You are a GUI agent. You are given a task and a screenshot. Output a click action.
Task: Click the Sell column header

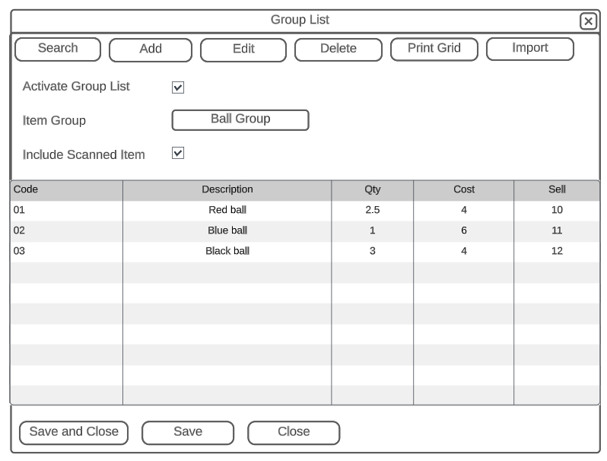[x=556, y=189]
